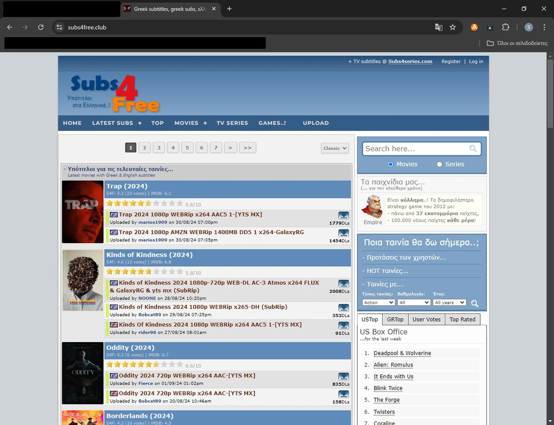This screenshot has height=425, width=554.
Task: Reload the page
Action: tap(40, 27)
